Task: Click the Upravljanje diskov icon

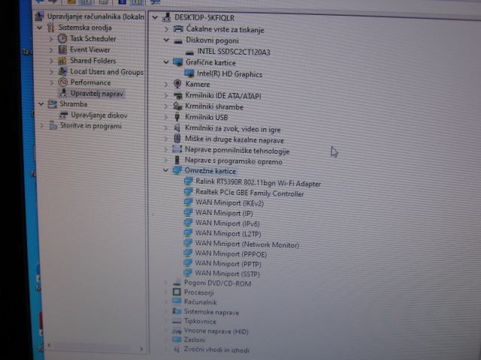Action: tap(63, 115)
